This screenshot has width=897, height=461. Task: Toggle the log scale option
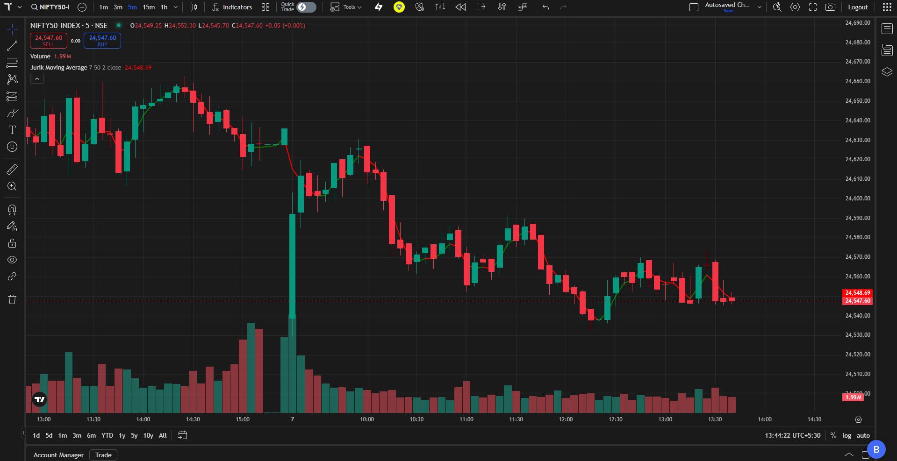click(x=847, y=435)
